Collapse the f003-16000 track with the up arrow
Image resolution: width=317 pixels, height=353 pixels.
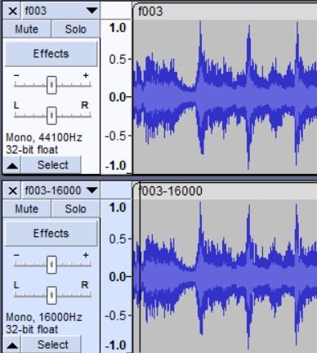(12, 345)
